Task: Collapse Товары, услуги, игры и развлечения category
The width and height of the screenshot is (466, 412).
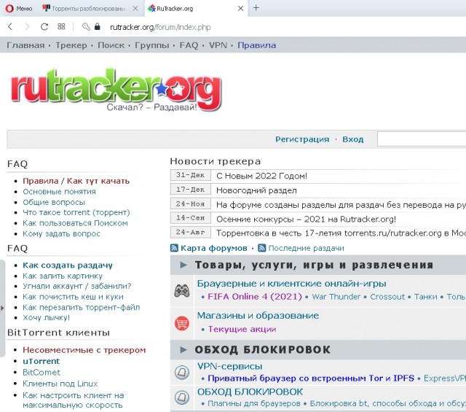Action: coord(183,265)
